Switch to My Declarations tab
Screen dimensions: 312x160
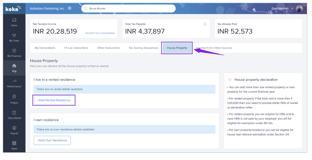tap(45, 48)
